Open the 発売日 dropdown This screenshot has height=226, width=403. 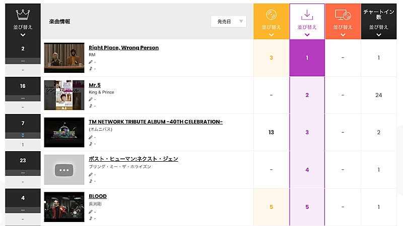228,22
